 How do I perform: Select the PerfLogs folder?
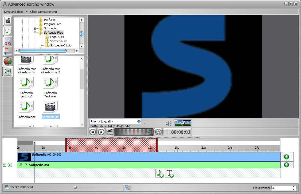[50, 20]
